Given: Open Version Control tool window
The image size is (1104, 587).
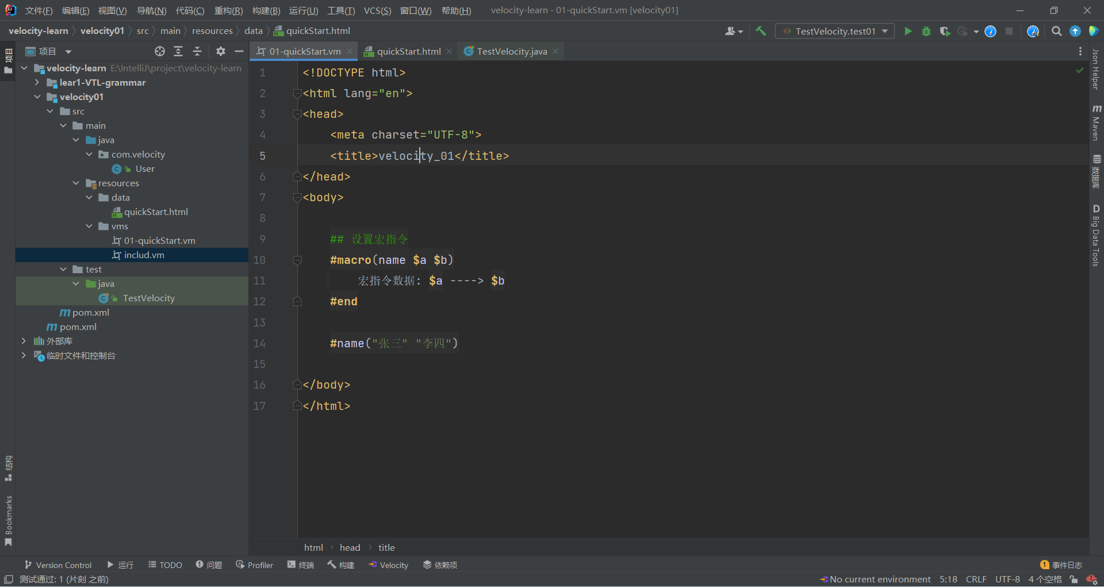Looking at the screenshot, I should coord(57,565).
